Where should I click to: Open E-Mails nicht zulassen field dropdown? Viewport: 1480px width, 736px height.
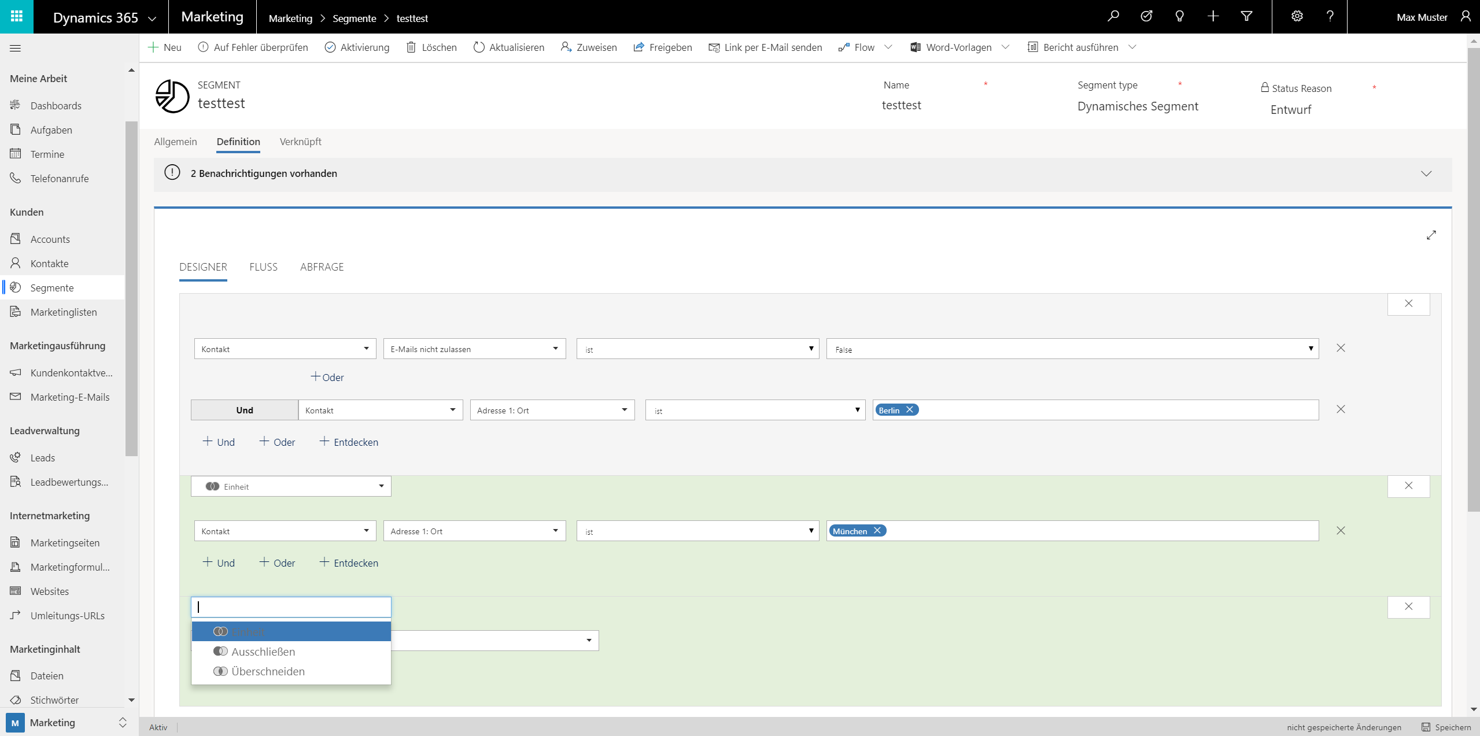[474, 349]
